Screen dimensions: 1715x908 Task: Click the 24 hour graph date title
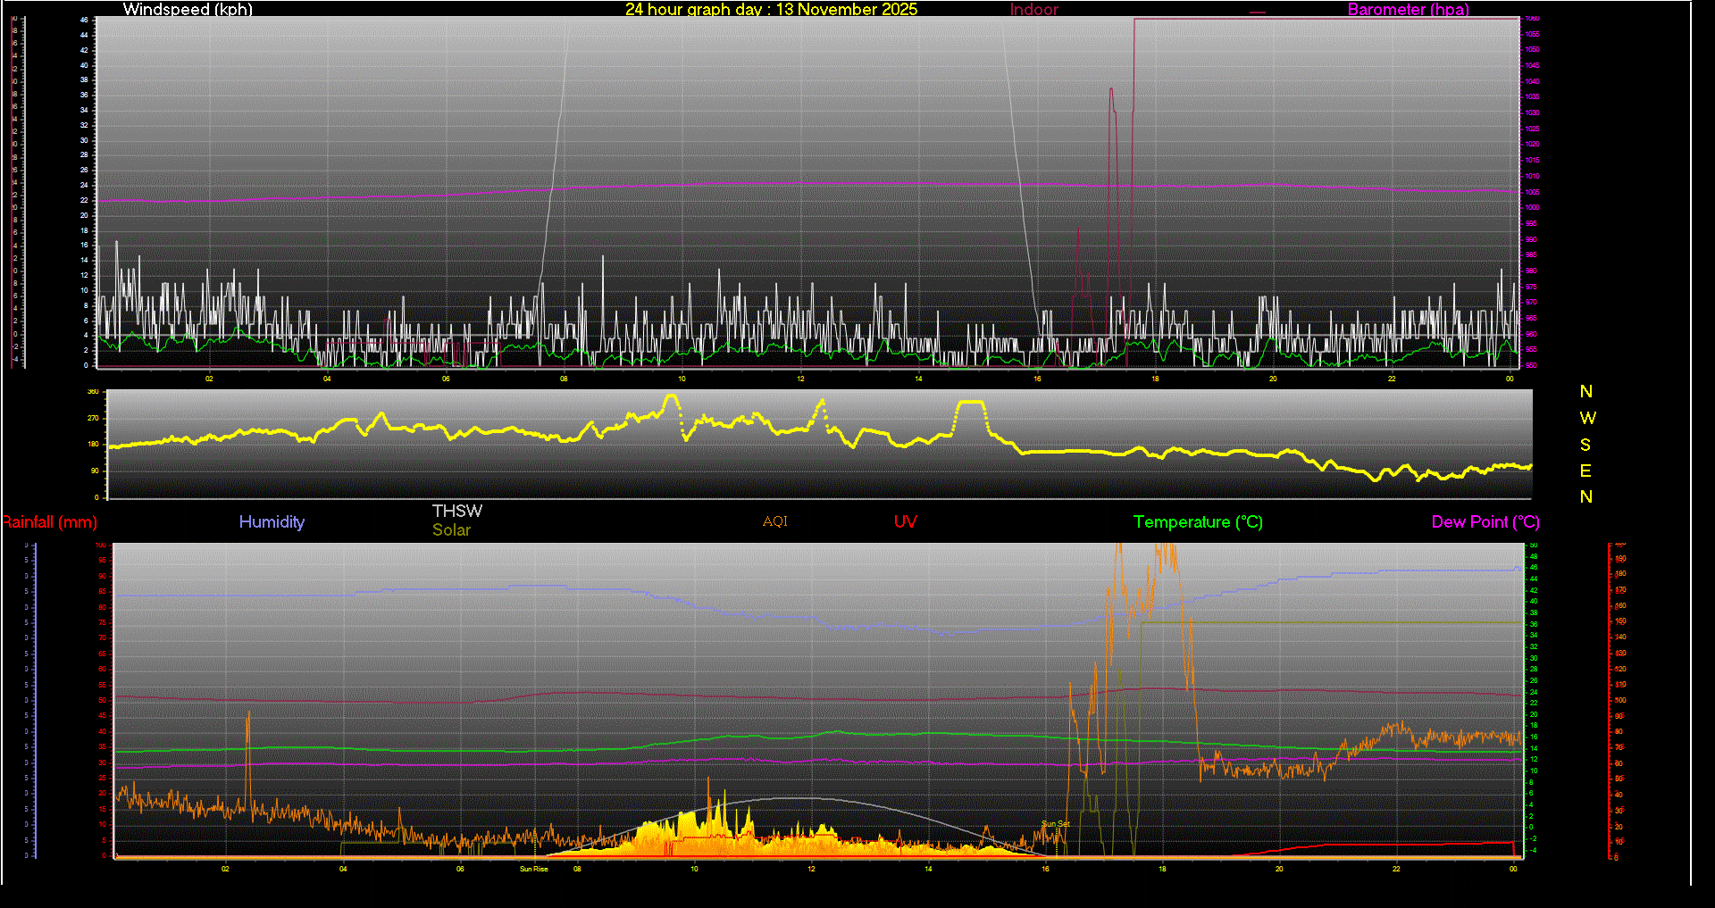(x=771, y=10)
